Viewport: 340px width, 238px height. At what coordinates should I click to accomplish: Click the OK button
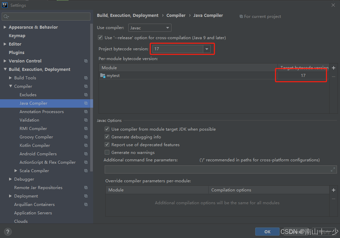(x=267, y=232)
